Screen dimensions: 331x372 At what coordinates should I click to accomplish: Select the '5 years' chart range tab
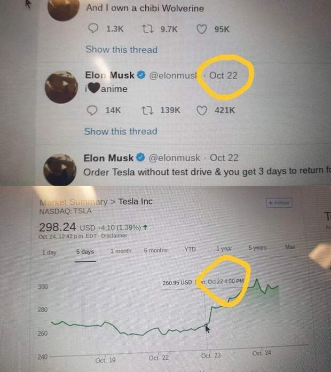tap(257, 248)
